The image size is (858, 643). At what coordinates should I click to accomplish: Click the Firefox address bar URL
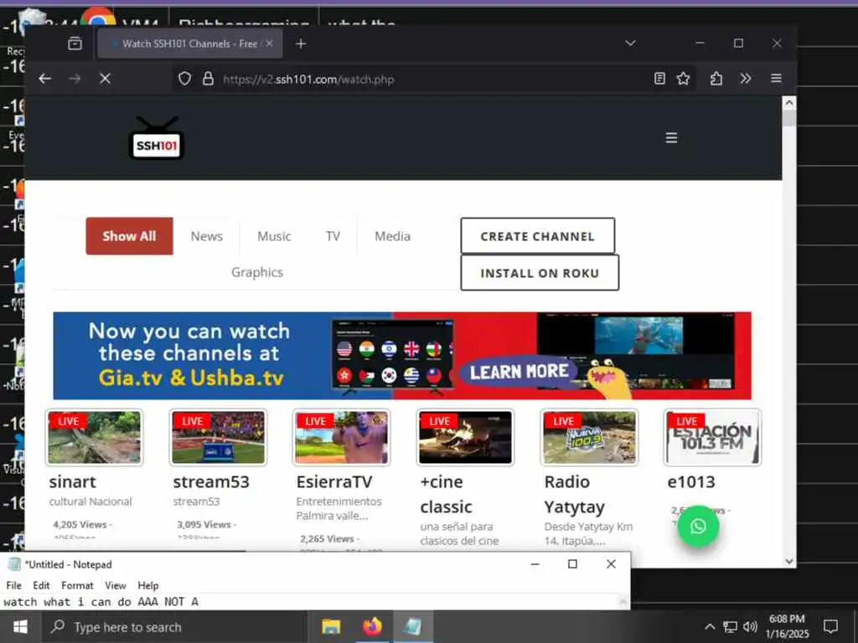coord(308,80)
